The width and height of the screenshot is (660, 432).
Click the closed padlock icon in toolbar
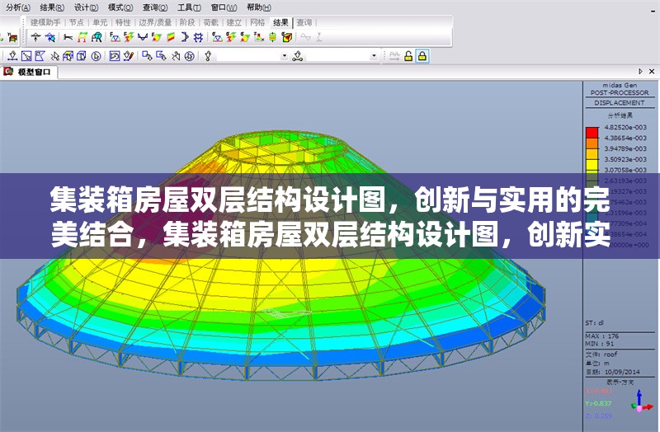click(x=422, y=56)
